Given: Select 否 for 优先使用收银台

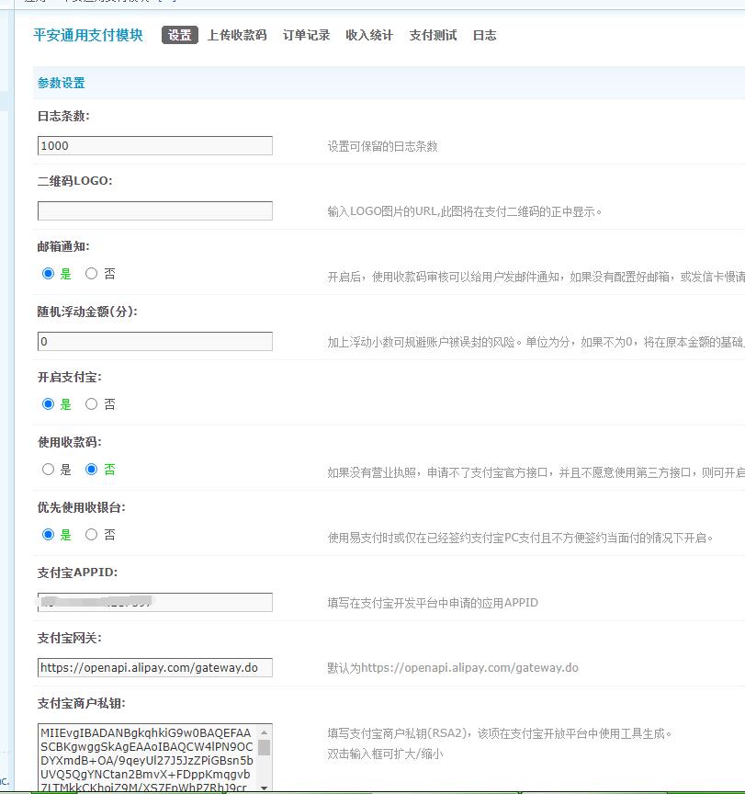Looking at the screenshot, I should [x=91, y=535].
